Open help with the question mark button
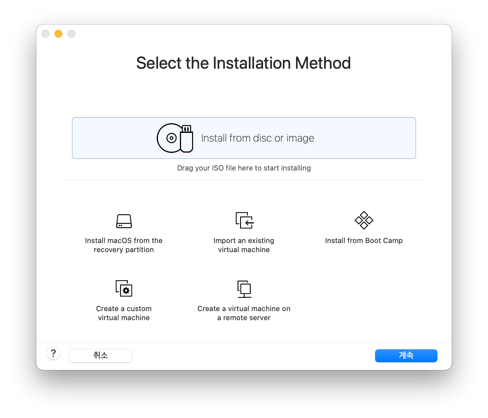Screen dimensions: 488x418 53,353
